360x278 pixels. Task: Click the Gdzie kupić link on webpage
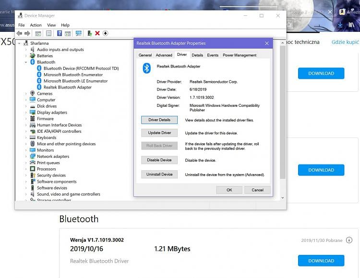click(345, 42)
